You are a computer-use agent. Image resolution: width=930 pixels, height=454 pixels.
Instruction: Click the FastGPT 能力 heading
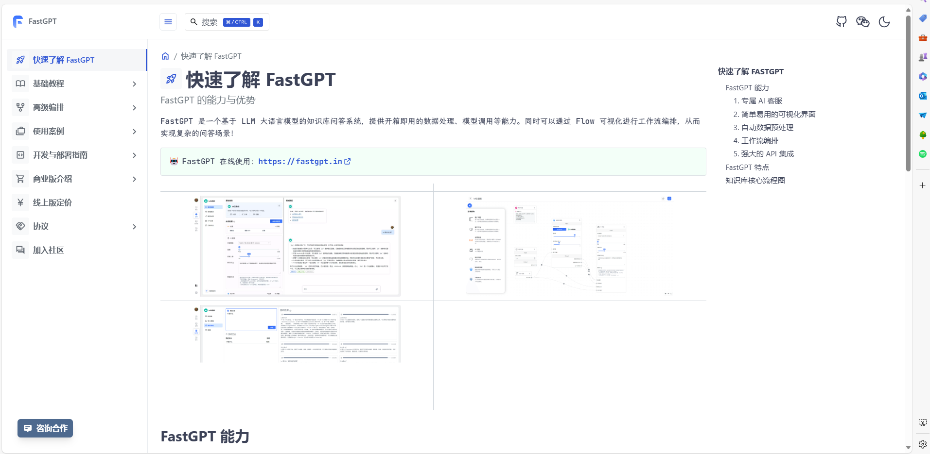pos(205,437)
